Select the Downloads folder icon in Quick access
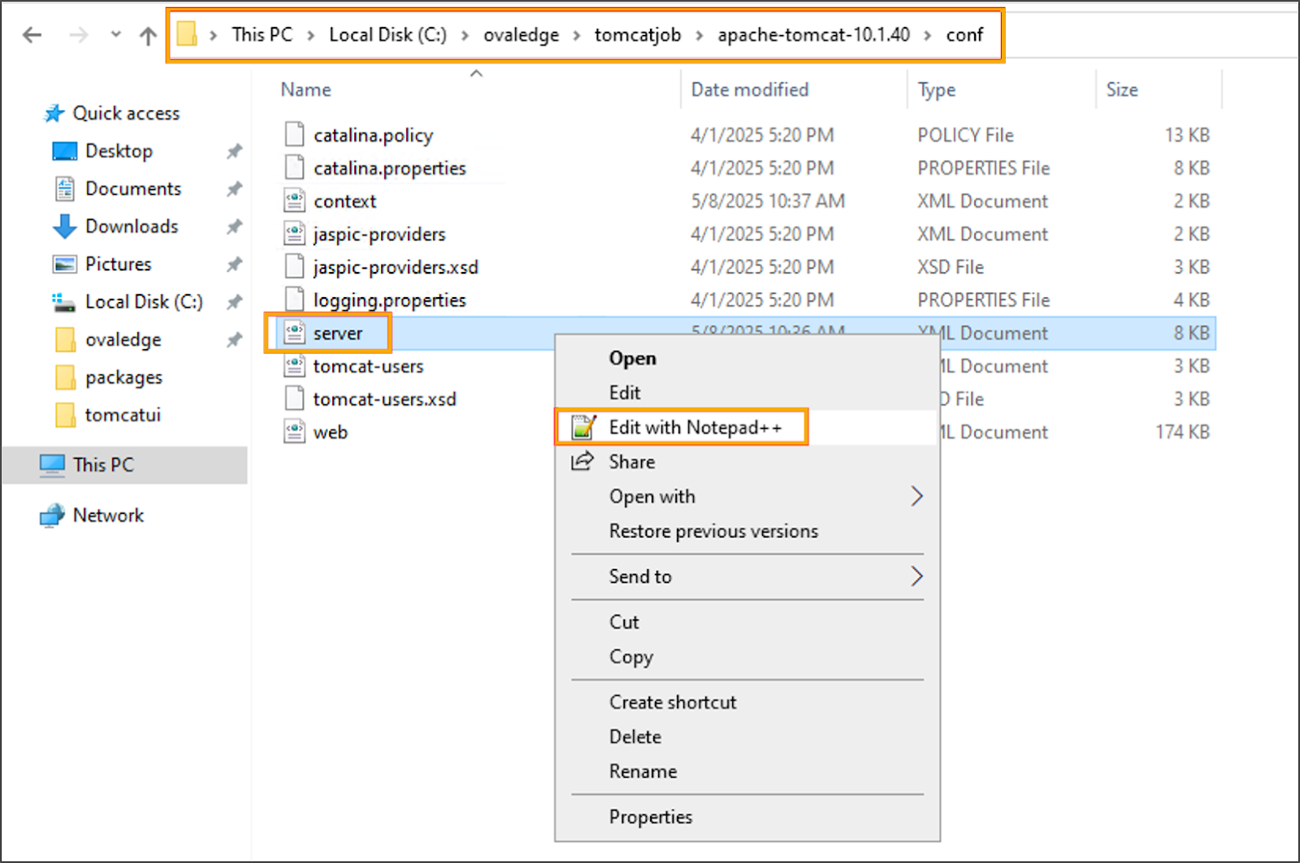The image size is (1300, 863). click(x=65, y=227)
